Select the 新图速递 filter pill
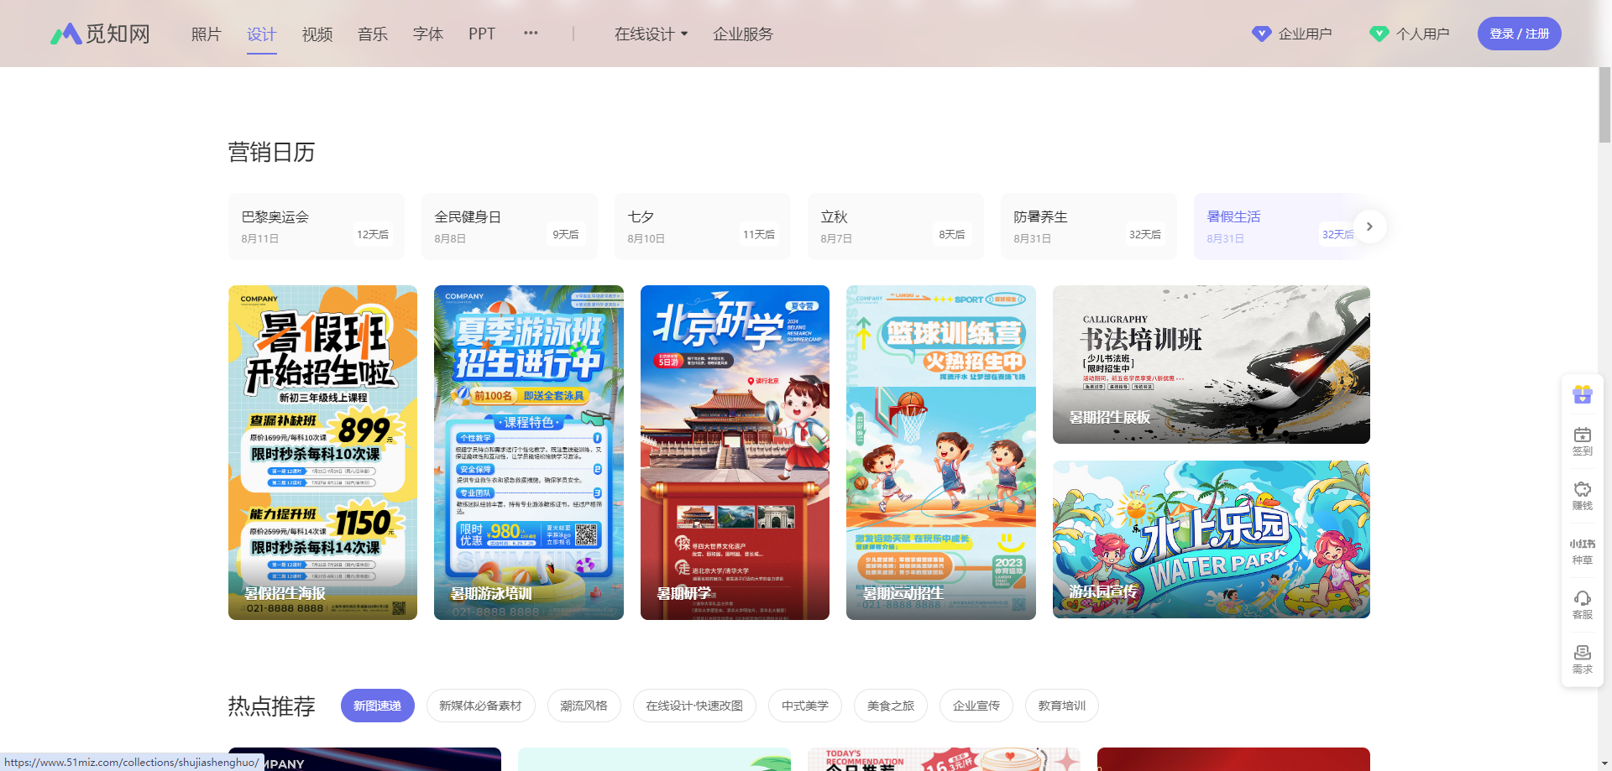 377,706
